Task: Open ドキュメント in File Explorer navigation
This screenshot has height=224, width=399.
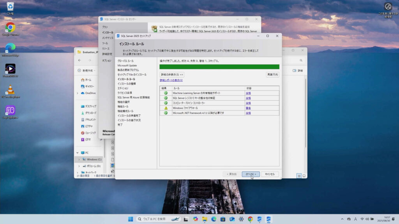Action: (88, 120)
